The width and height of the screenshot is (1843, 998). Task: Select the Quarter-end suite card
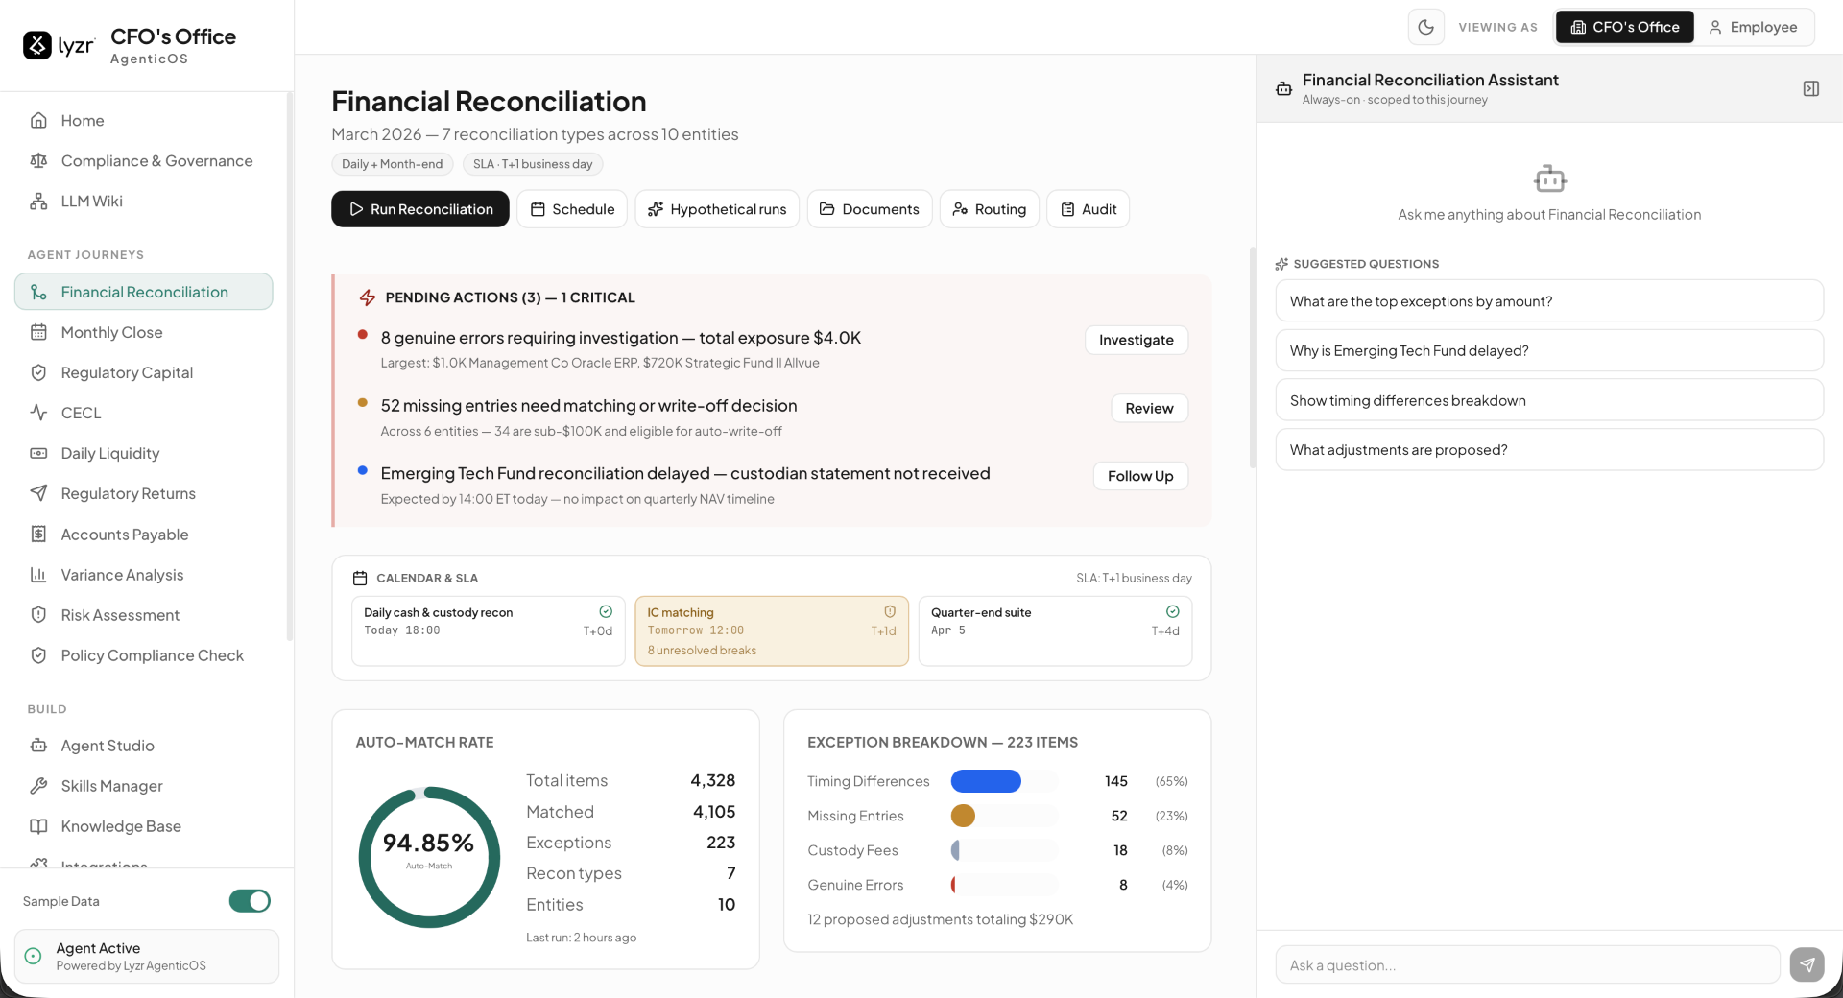(1055, 631)
